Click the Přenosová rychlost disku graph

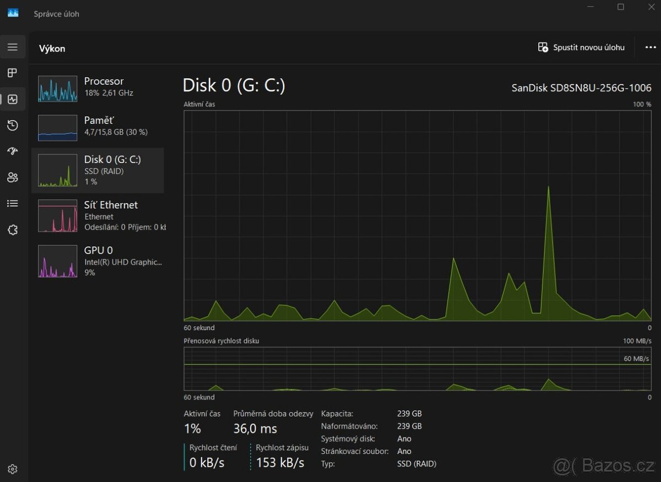click(417, 369)
